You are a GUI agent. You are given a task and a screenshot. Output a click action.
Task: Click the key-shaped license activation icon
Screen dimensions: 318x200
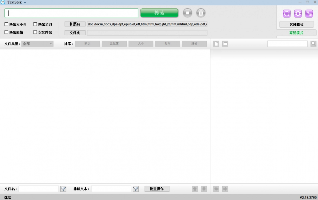309,13
